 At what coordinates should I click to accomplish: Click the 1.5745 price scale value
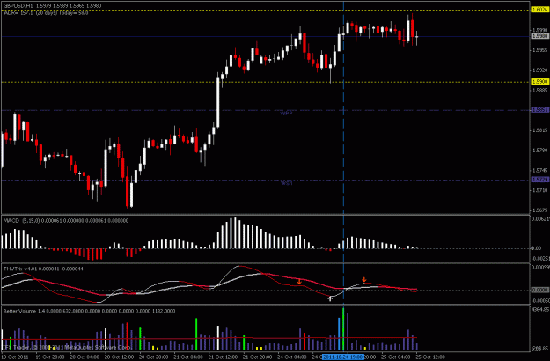[x=539, y=171]
